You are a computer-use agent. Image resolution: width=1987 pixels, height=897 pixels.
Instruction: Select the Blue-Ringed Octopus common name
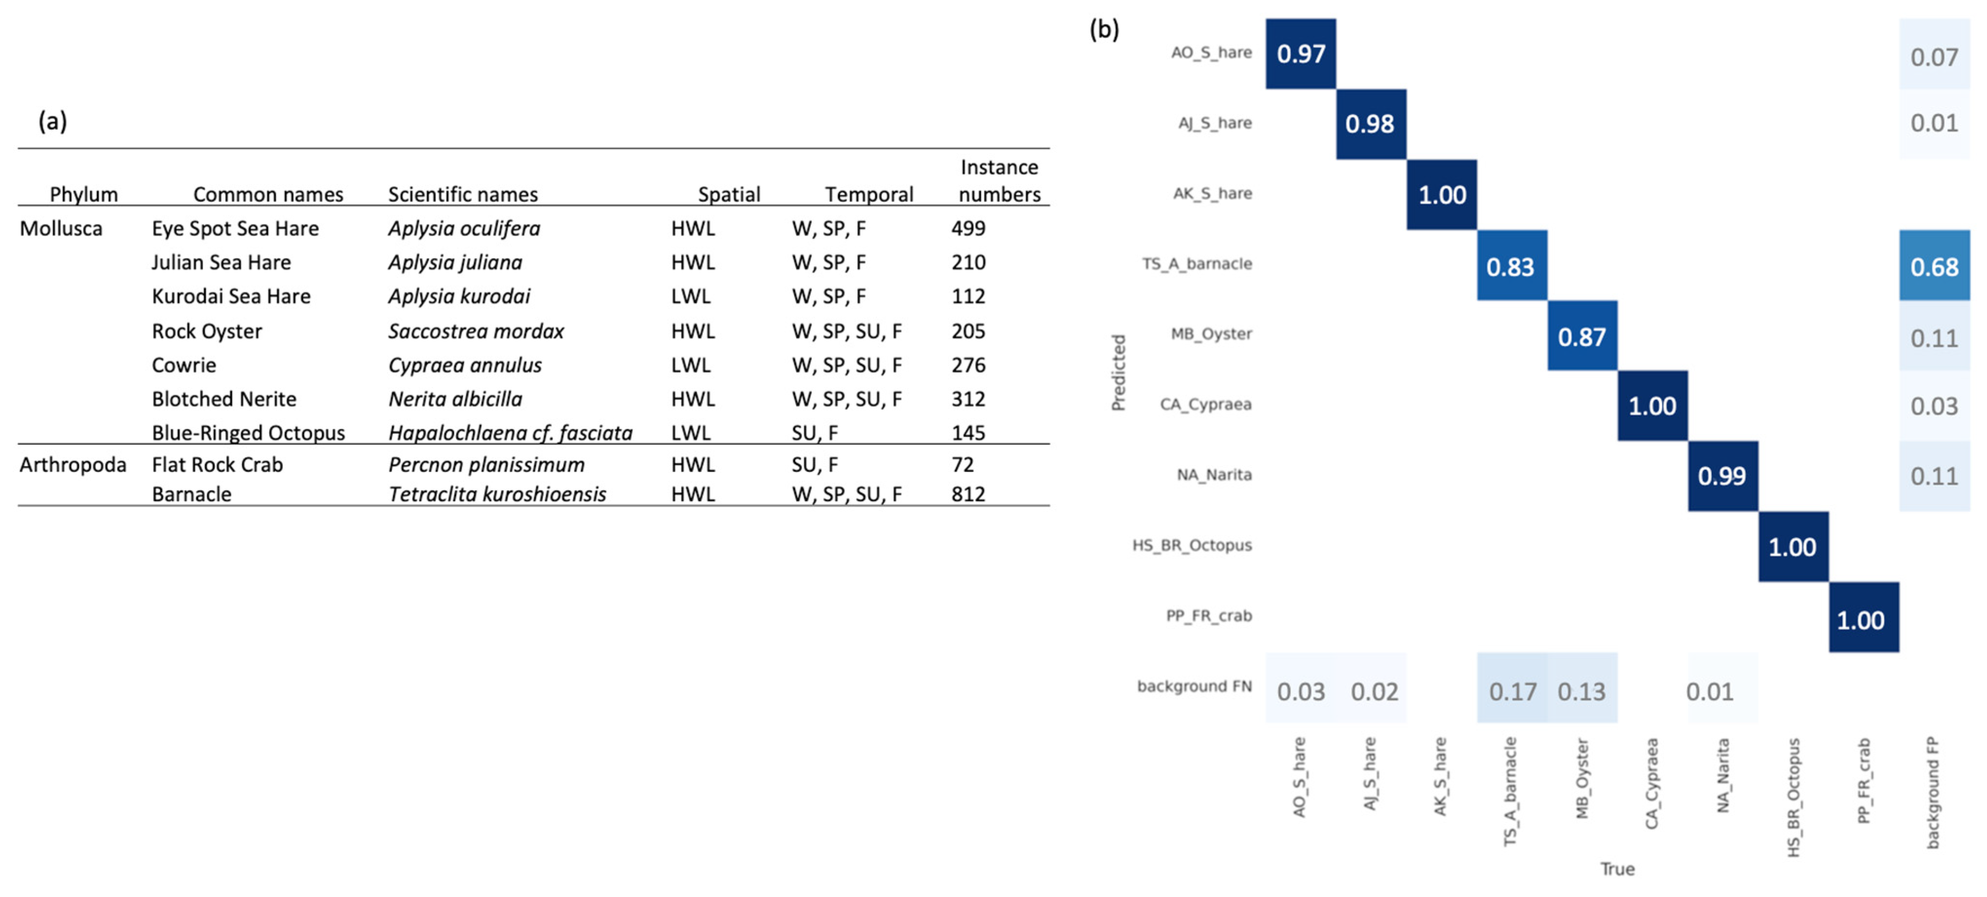coord(248,433)
